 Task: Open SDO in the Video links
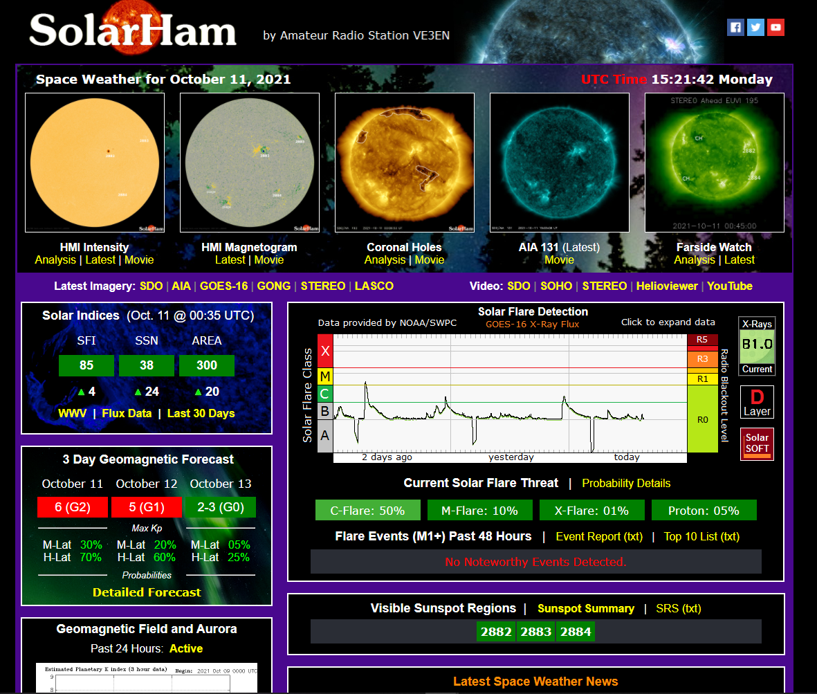tap(519, 286)
